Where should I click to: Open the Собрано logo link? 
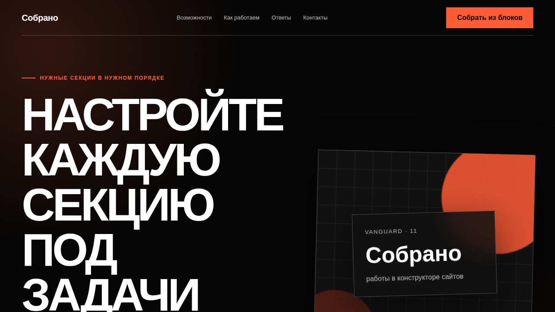[x=40, y=18]
